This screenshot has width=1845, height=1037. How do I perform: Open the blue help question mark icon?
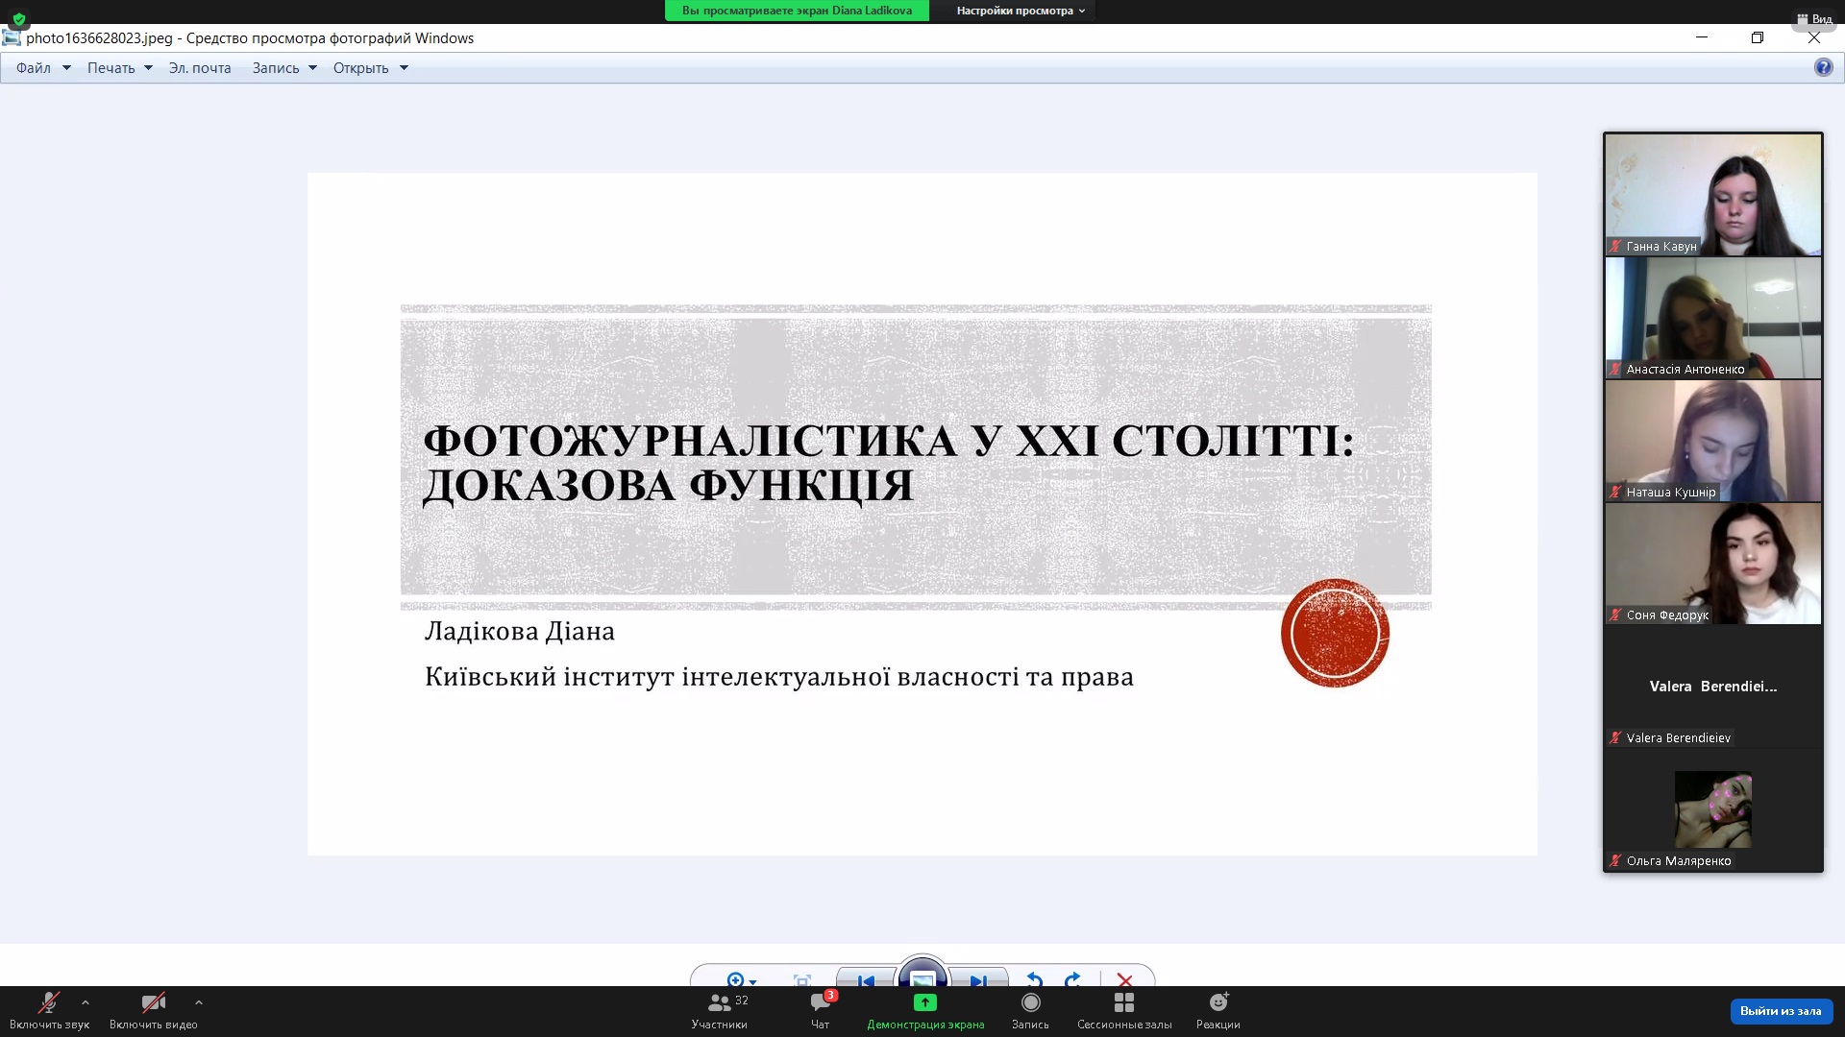(1823, 67)
